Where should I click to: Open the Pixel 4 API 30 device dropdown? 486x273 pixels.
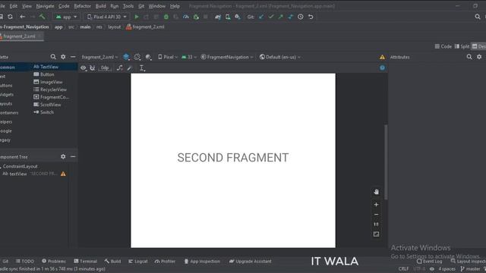[x=107, y=17]
